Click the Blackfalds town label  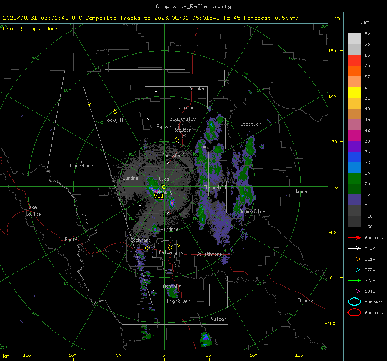pos(183,119)
